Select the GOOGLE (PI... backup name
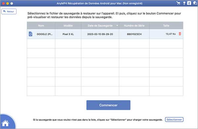This screenshot has height=129, width=198. (x=45, y=34)
